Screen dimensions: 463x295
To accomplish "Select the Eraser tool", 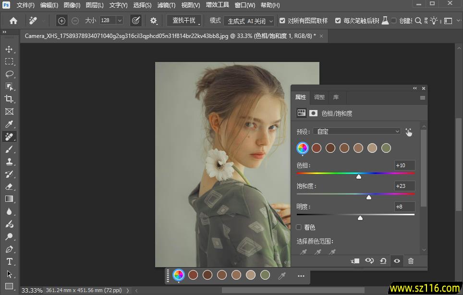I will click(x=9, y=187).
